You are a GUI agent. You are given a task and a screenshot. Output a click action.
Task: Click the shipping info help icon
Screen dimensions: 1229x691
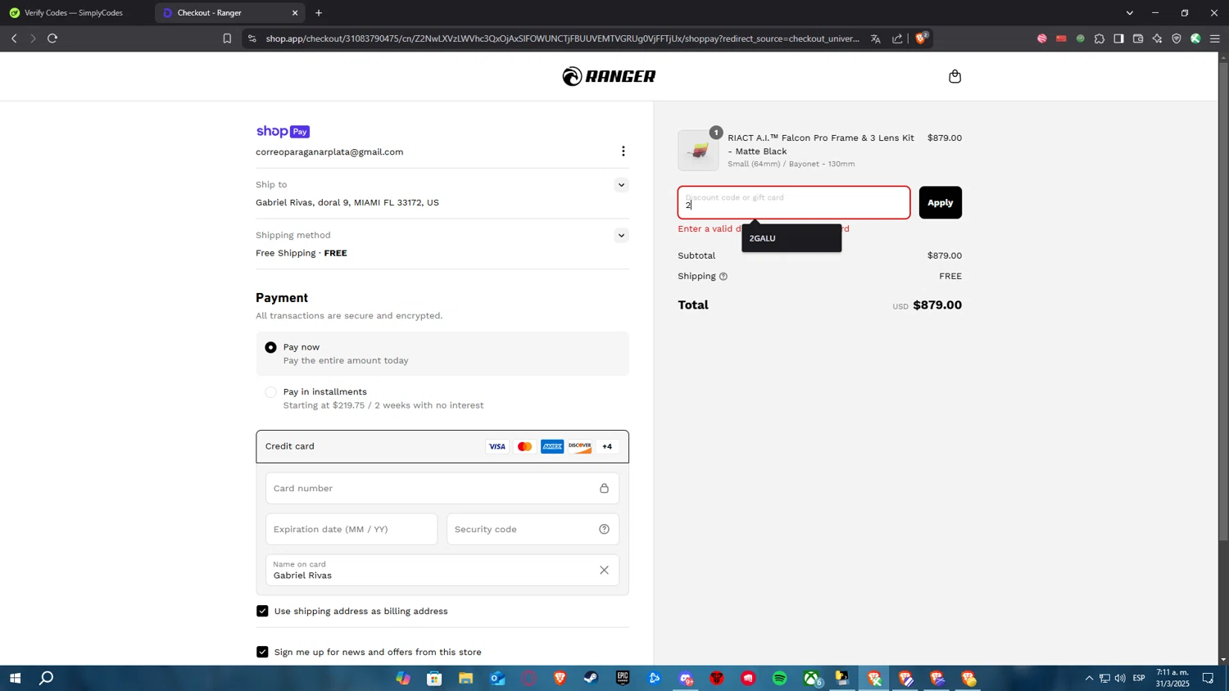pos(723,277)
